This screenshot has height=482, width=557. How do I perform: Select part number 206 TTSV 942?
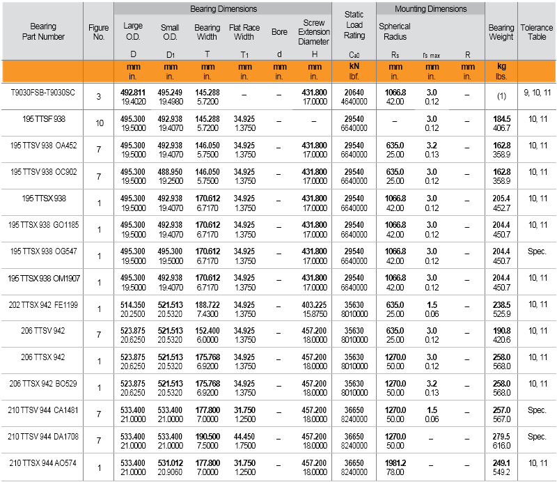pyautogui.click(x=42, y=330)
